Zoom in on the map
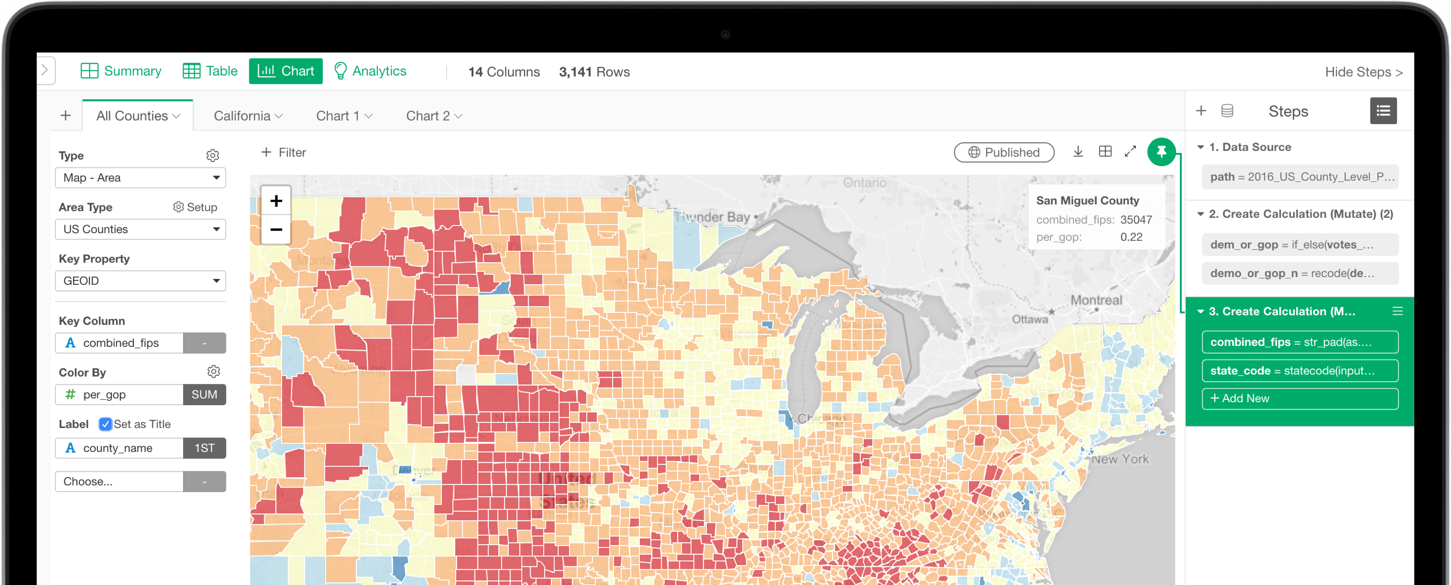This screenshot has height=585, width=1451. (276, 201)
